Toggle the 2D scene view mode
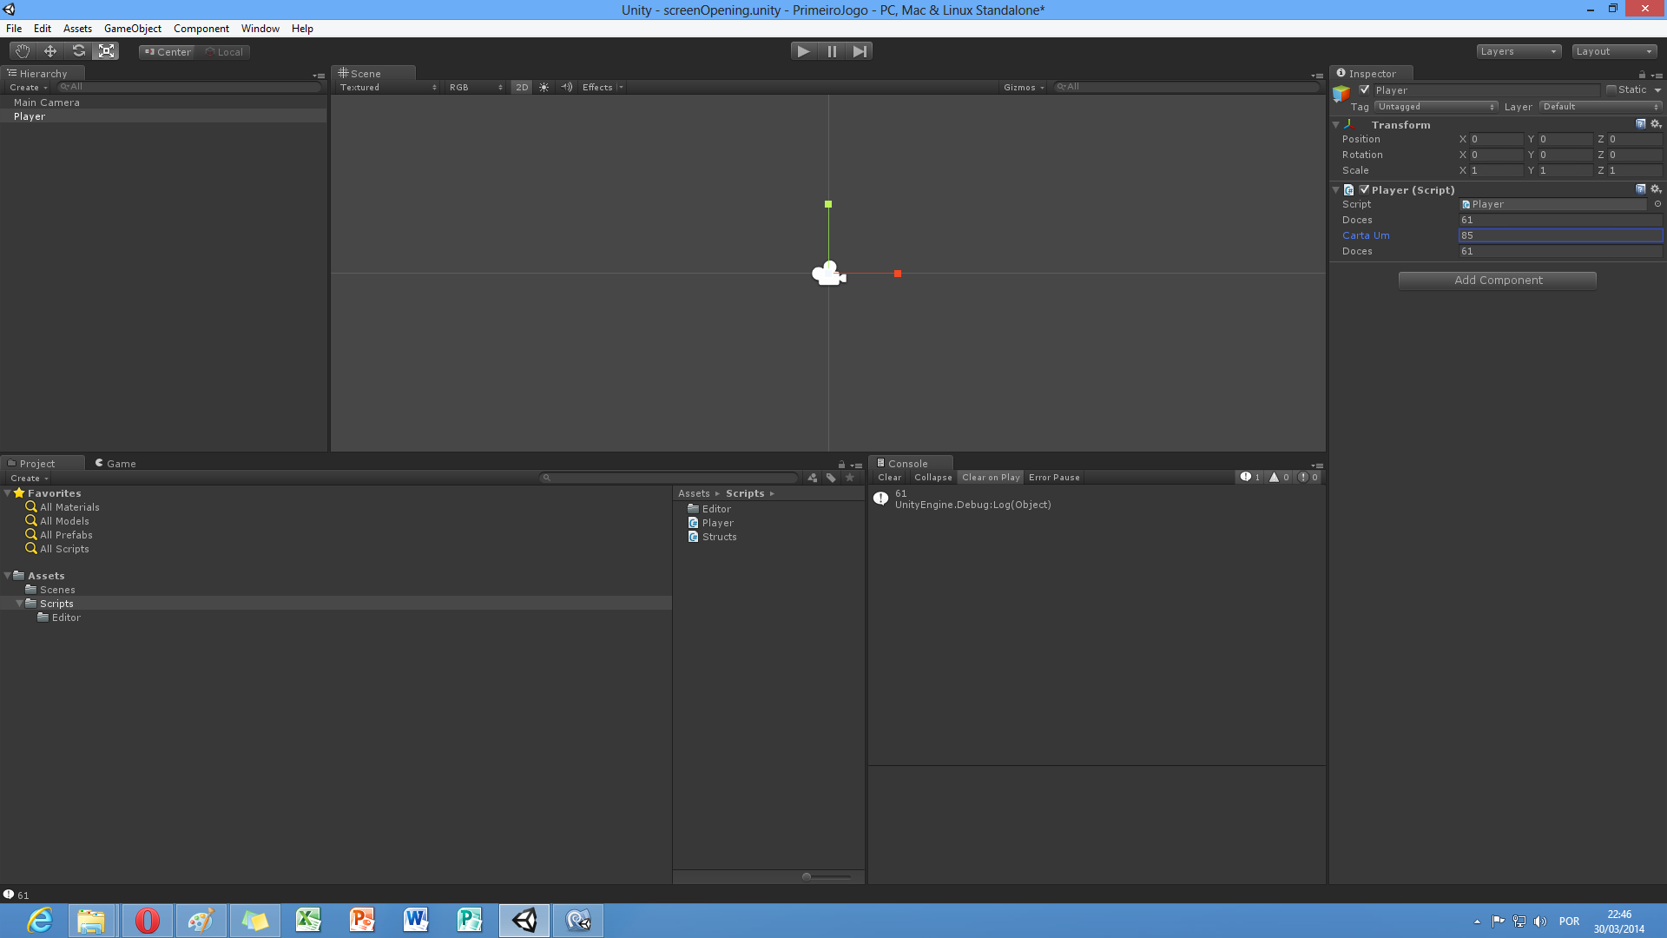 (522, 88)
